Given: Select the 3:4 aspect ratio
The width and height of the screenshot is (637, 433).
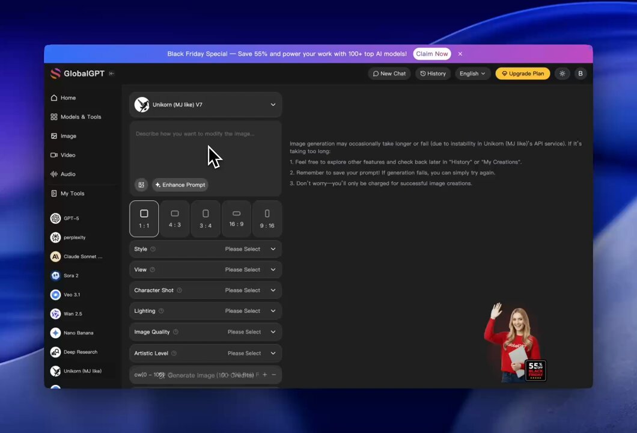Looking at the screenshot, I should click(206, 219).
